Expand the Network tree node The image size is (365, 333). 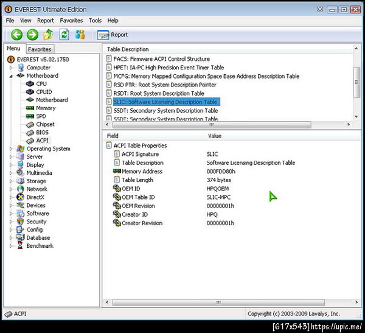pos(11,189)
